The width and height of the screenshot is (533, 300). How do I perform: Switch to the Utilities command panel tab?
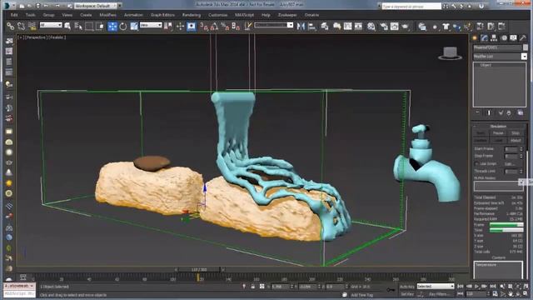click(523, 37)
